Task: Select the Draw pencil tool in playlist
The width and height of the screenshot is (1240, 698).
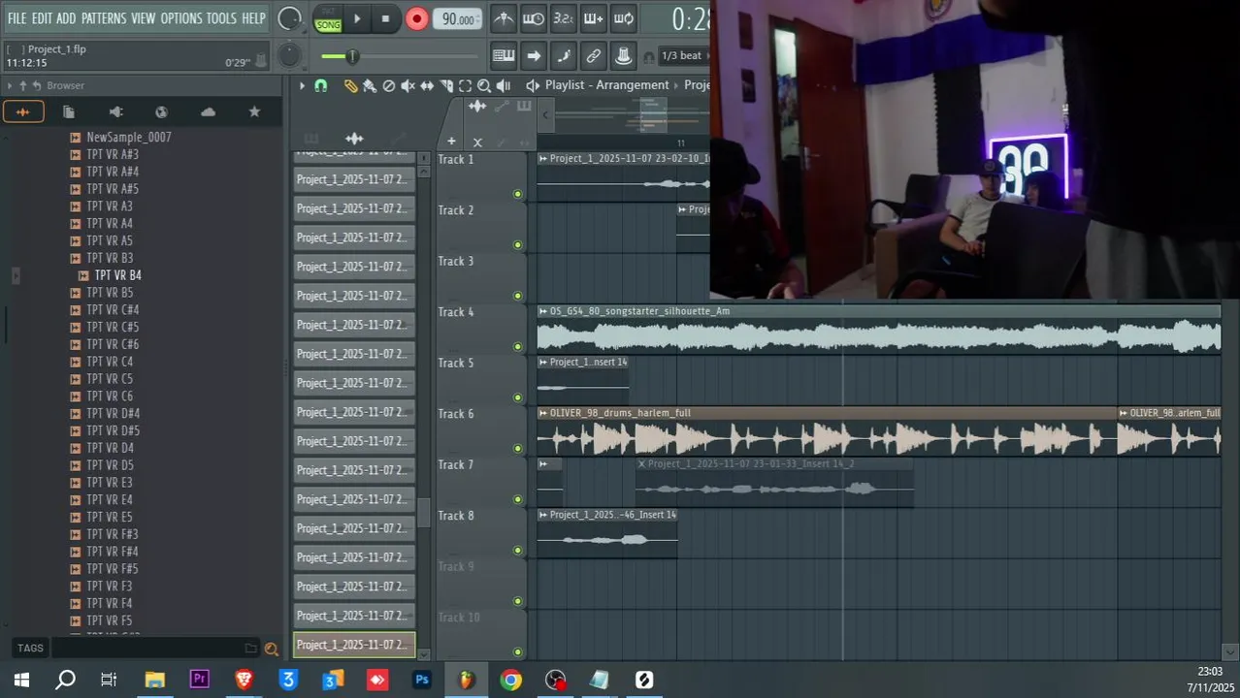Action: pos(350,85)
